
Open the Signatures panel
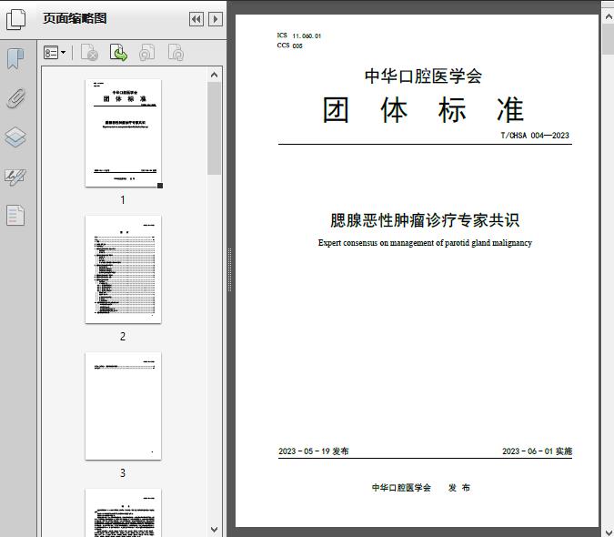[x=15, y=177]
